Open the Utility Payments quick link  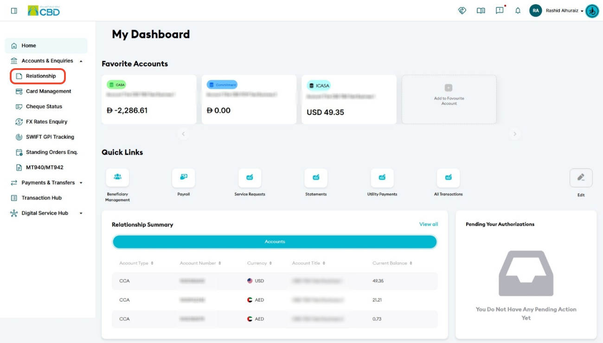click(x=382, y=183)
